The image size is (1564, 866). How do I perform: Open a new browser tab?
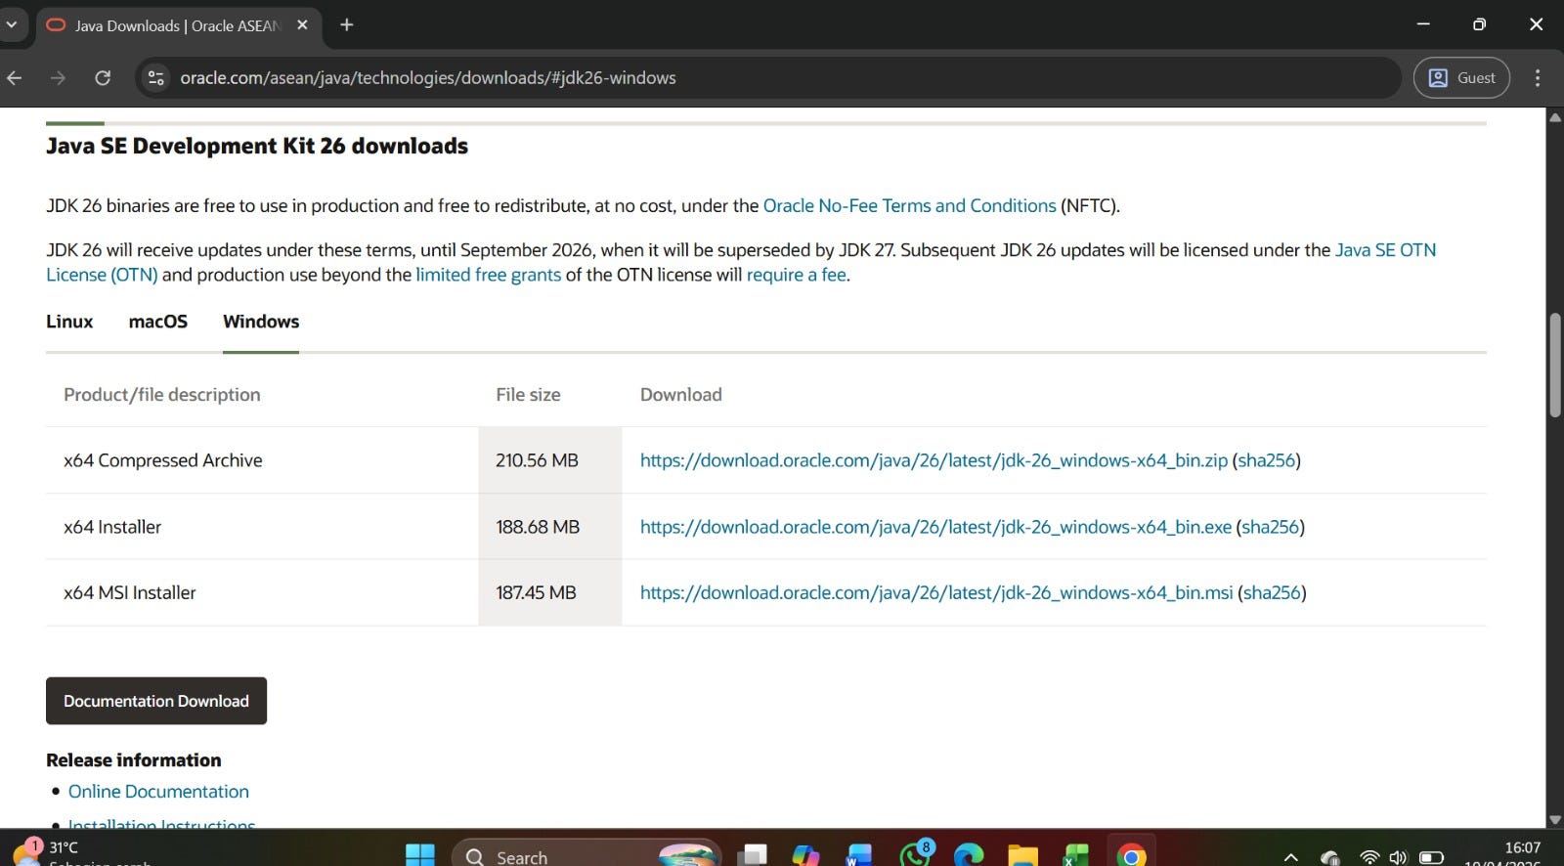click(x=347, y=24)
